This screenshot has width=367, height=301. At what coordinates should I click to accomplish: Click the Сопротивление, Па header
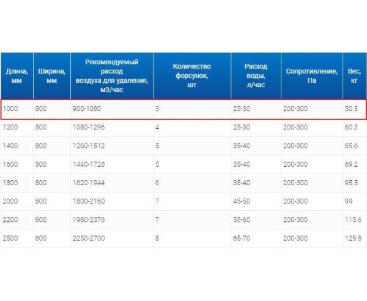[x=312, y=76]
